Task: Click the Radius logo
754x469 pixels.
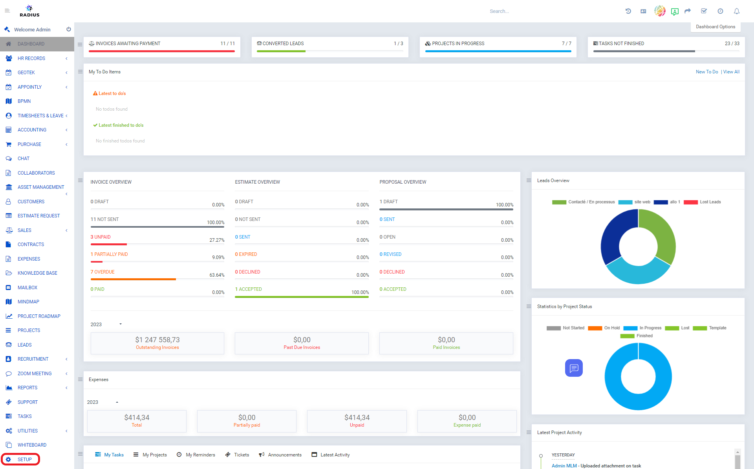Action: tap(29, 11)
